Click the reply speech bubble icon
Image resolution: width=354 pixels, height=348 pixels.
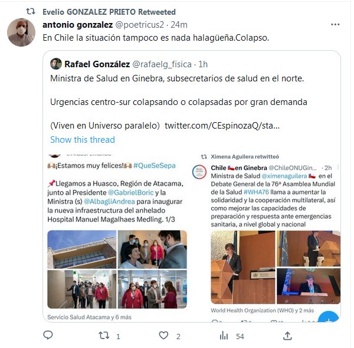(48, 335)
